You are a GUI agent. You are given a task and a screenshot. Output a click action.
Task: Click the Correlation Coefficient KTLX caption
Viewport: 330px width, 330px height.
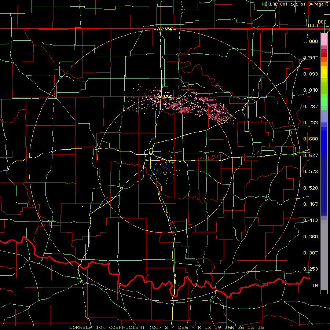(x=167, y=327)
